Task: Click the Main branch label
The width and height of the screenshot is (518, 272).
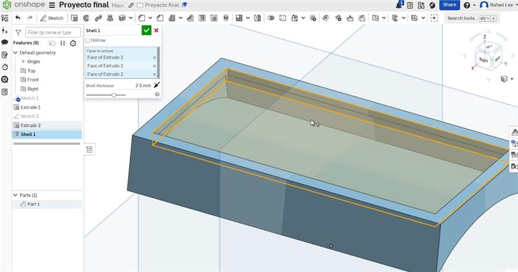Action: click(118, 5)
